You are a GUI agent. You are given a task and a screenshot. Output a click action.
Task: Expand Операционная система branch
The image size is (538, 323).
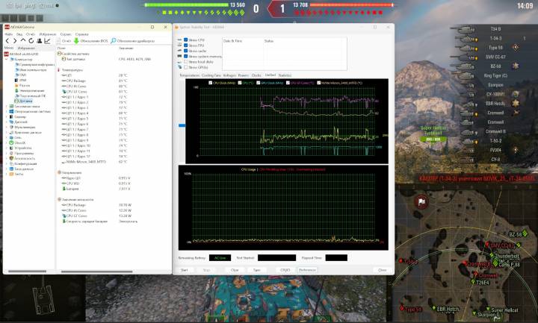pos(6,111)
